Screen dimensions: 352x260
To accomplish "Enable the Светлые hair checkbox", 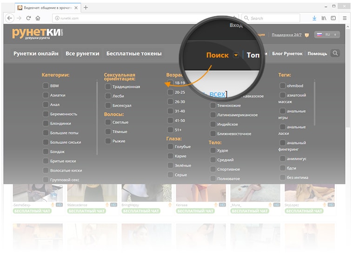I will click(108, 122).
